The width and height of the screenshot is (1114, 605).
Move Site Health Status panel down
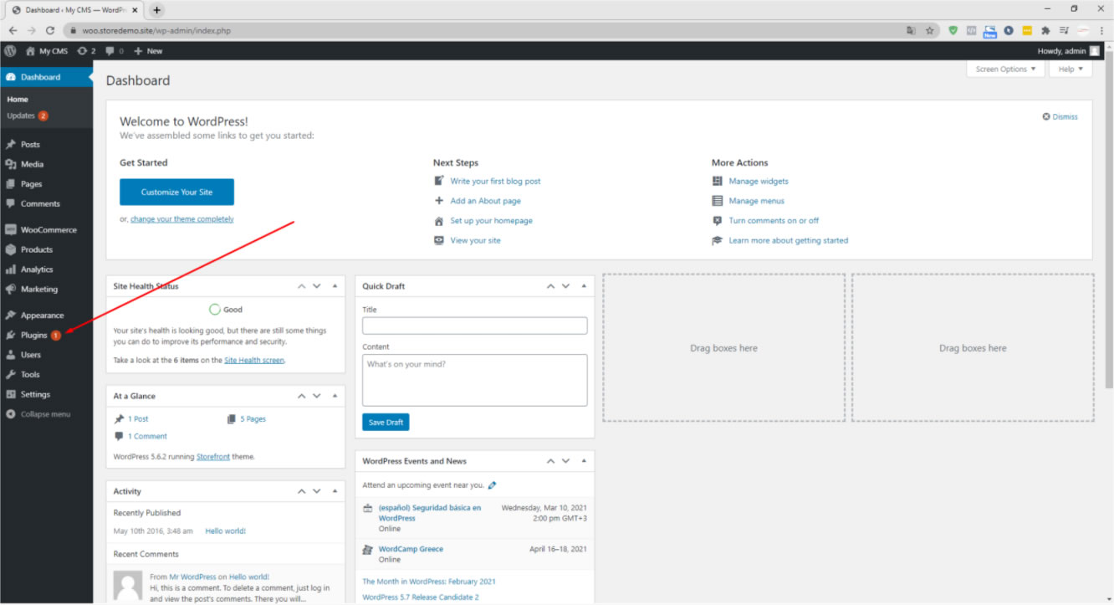pos(317,286)
